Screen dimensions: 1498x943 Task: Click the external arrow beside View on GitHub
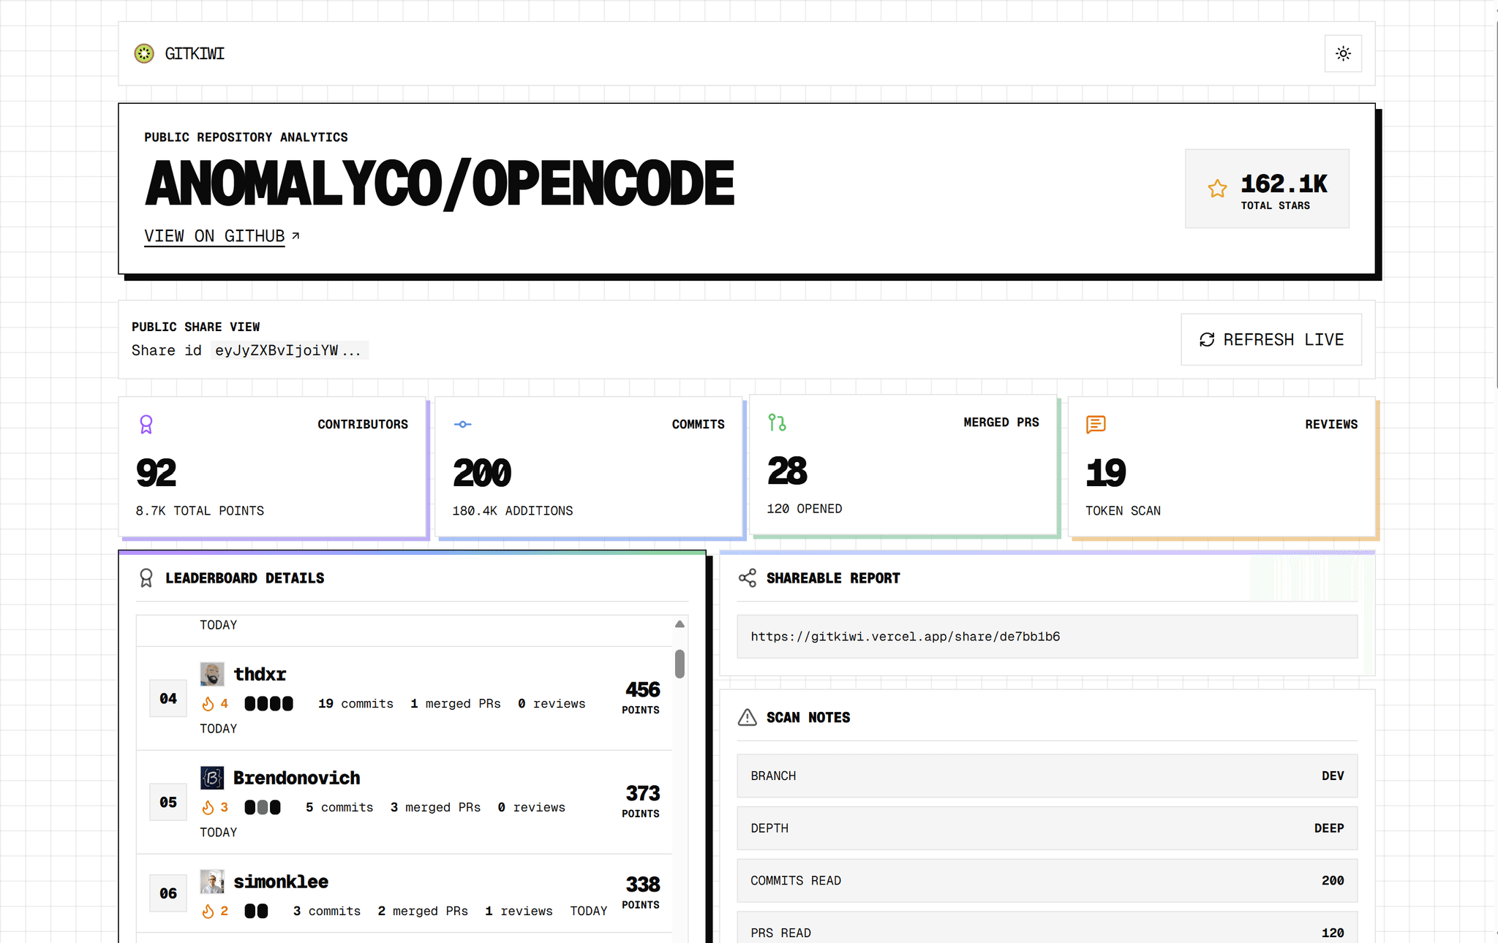tap(296, 235)
